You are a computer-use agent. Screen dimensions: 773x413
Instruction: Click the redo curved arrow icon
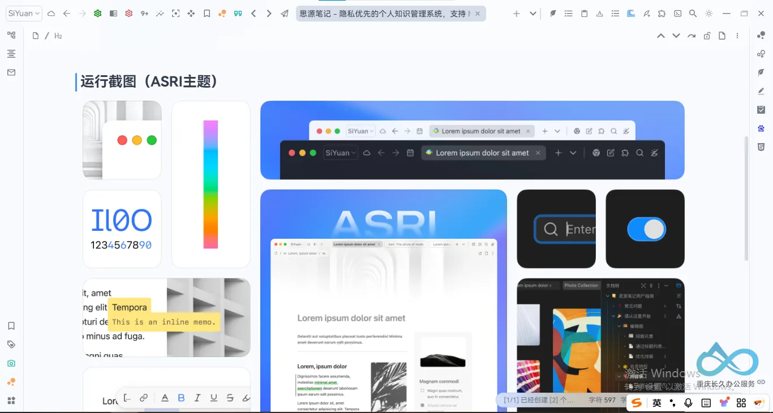point(692,36)
